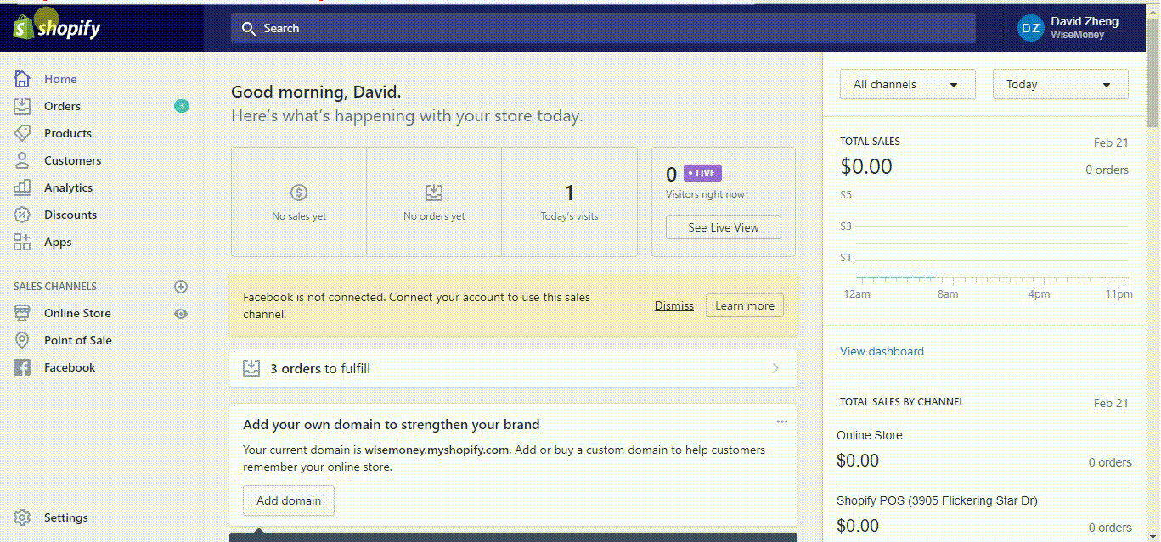The height and width of the screenshot is (542, 1161).
Task: Go to Home in sidebar
Action: coord(60,79)
